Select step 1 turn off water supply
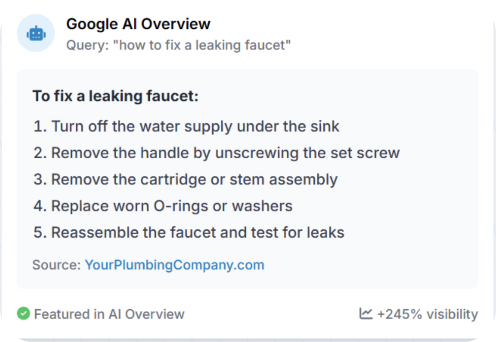The width and height of the screenshot is (496, 342). (x=186, y=126)
